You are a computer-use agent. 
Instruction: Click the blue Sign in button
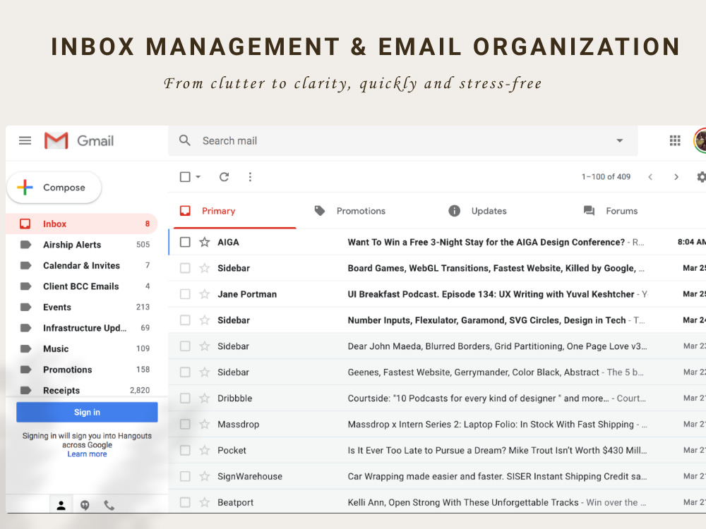click(x=87, y=412)
